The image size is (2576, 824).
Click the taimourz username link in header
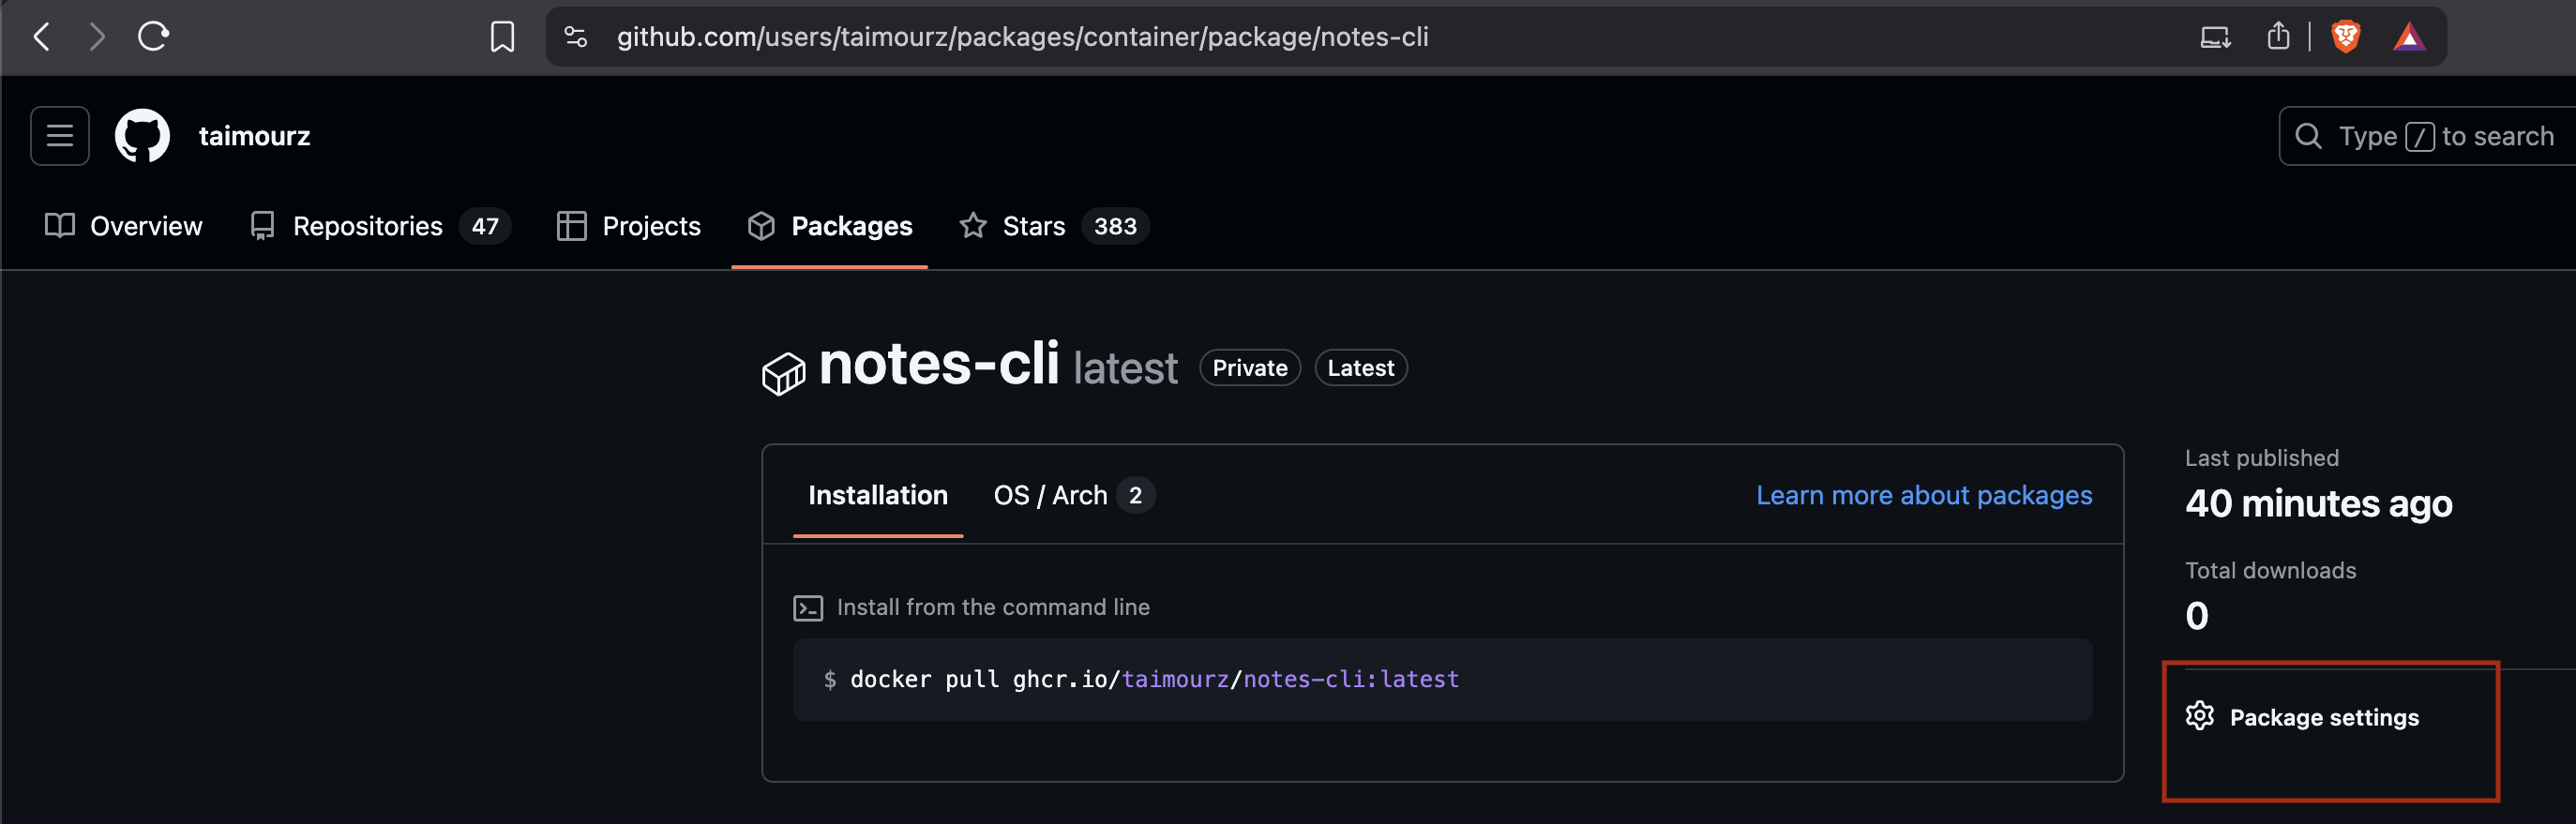(254, 136)
